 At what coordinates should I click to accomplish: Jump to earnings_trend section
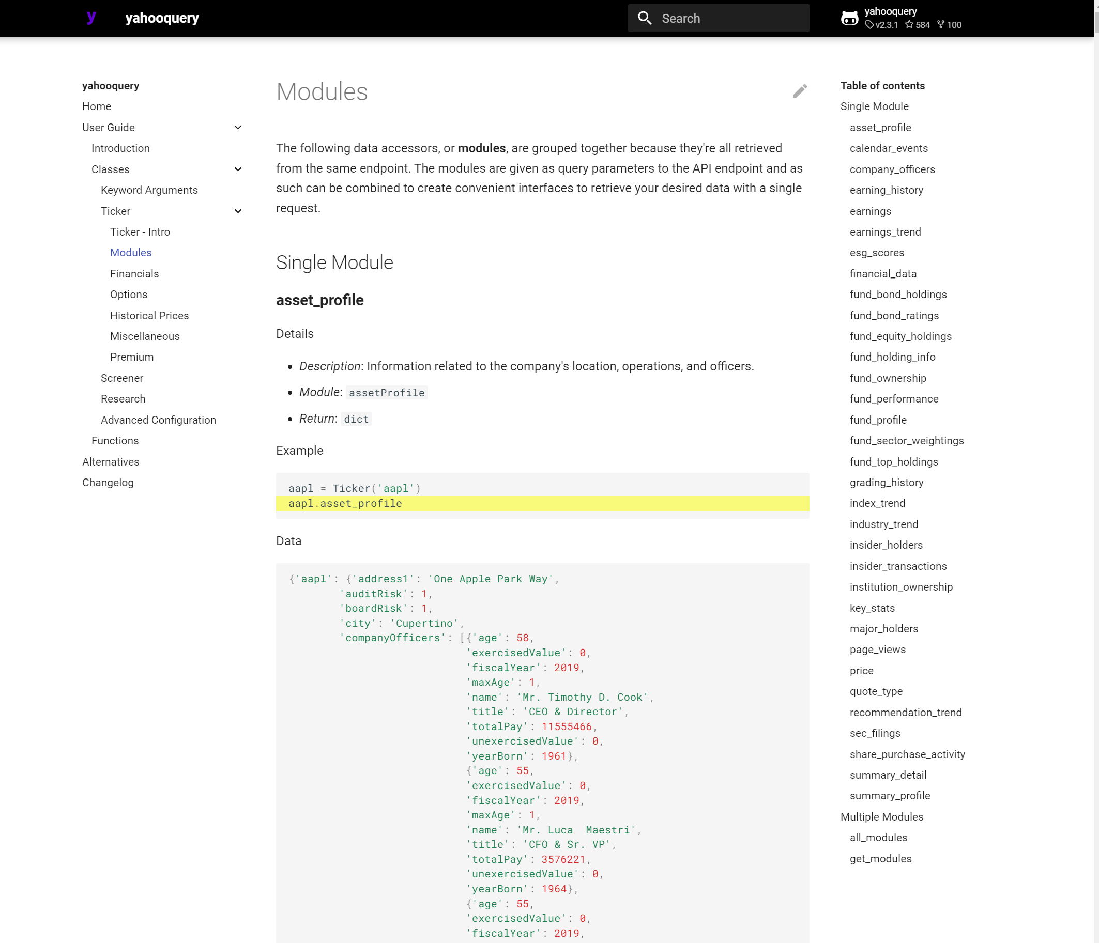[x=886, y=232]
